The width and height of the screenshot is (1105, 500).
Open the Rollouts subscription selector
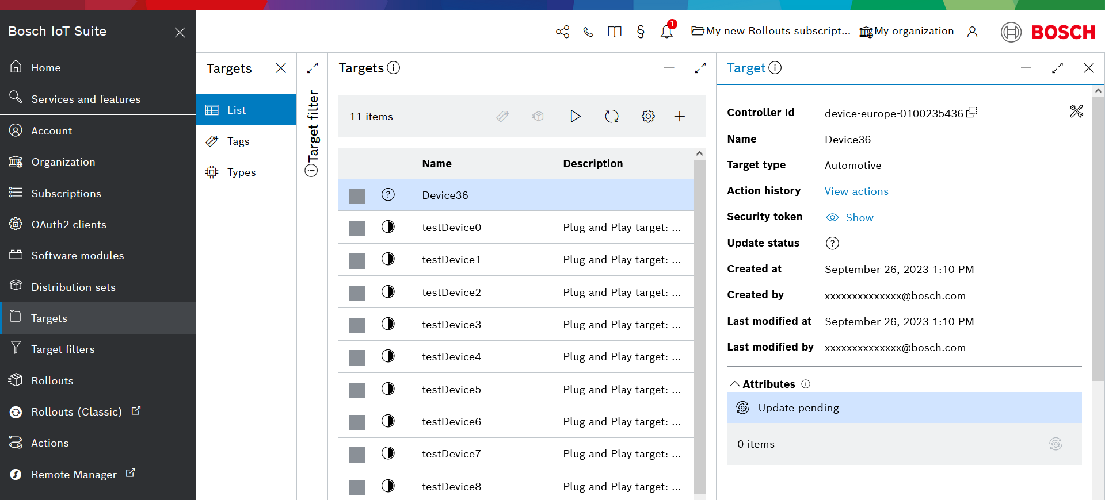[x=771, y=31]
